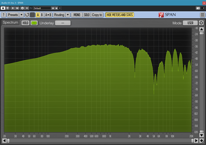Open the Mode selector showing USER
Image resolution: width=206 pixels, height=145 pixels.
[x=190, y=23]
